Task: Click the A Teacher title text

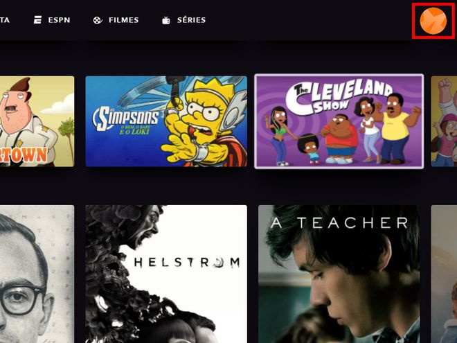Action: click(x=339, y=223)
